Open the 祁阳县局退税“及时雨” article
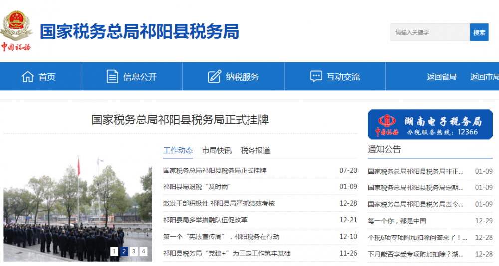Image resolution: width=499 pixels, height=266 pixels. [x=197, y=187]
